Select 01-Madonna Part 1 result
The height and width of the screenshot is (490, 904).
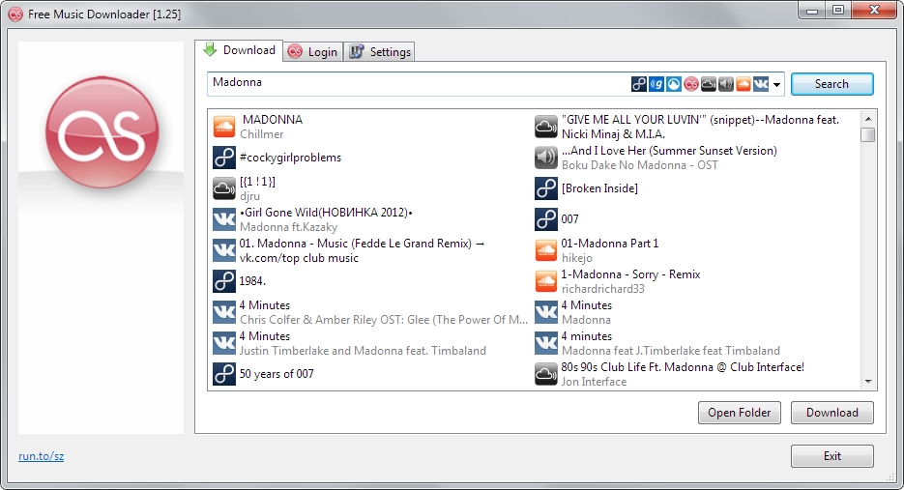coord(610,244)
